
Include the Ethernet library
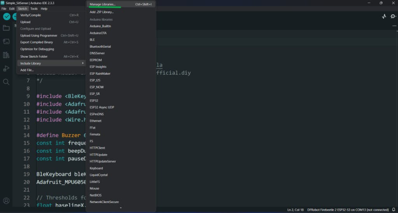121,121
